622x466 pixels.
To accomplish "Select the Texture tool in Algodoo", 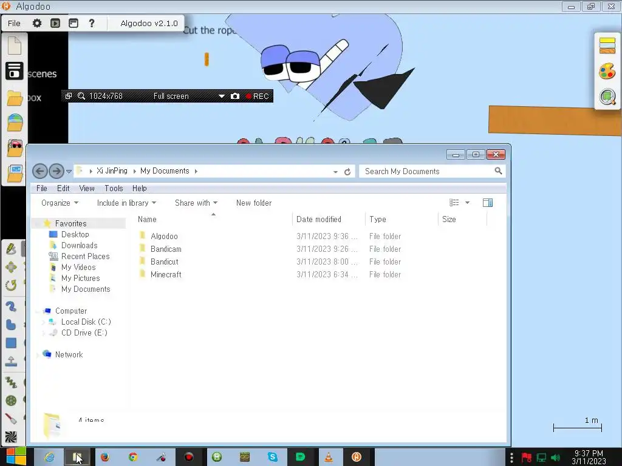I will pos(11,437).
